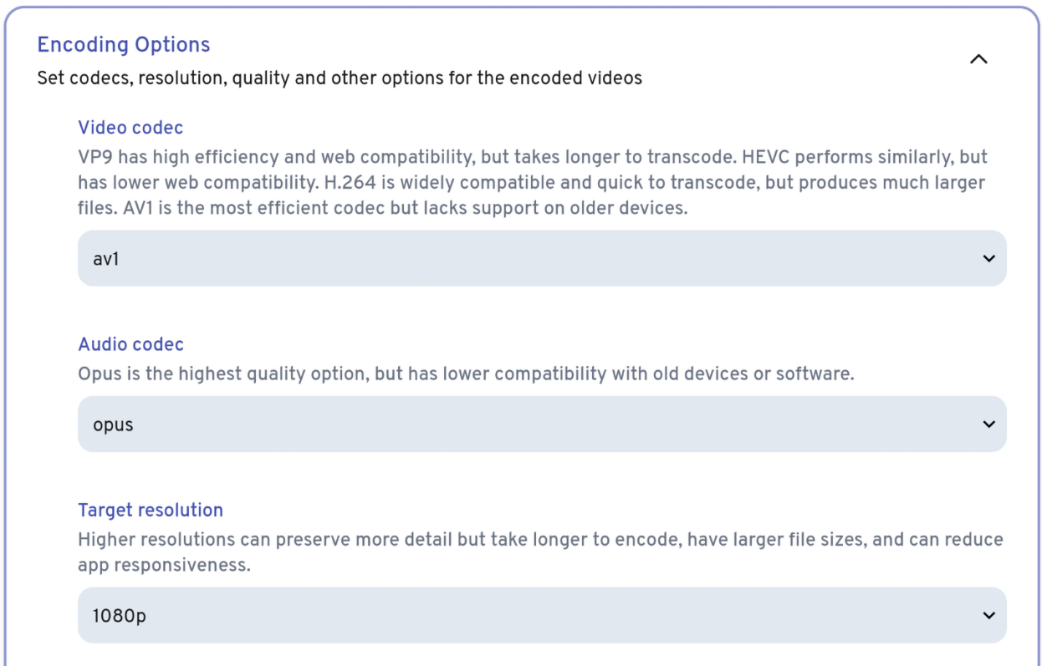Open the Target resolution dropdown
Viewport: 1042px width, 666px height.
(x=541, y=616)
